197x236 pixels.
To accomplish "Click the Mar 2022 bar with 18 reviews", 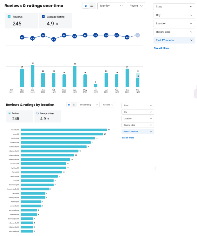I will pos(64,81).
